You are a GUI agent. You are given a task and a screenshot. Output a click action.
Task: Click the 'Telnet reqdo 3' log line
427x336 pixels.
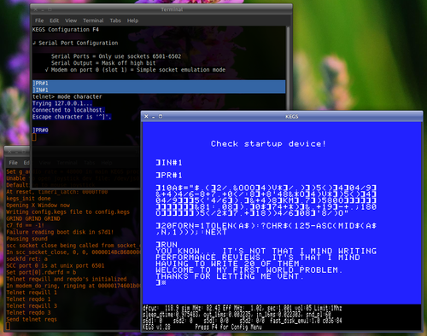tap(28, 312)
